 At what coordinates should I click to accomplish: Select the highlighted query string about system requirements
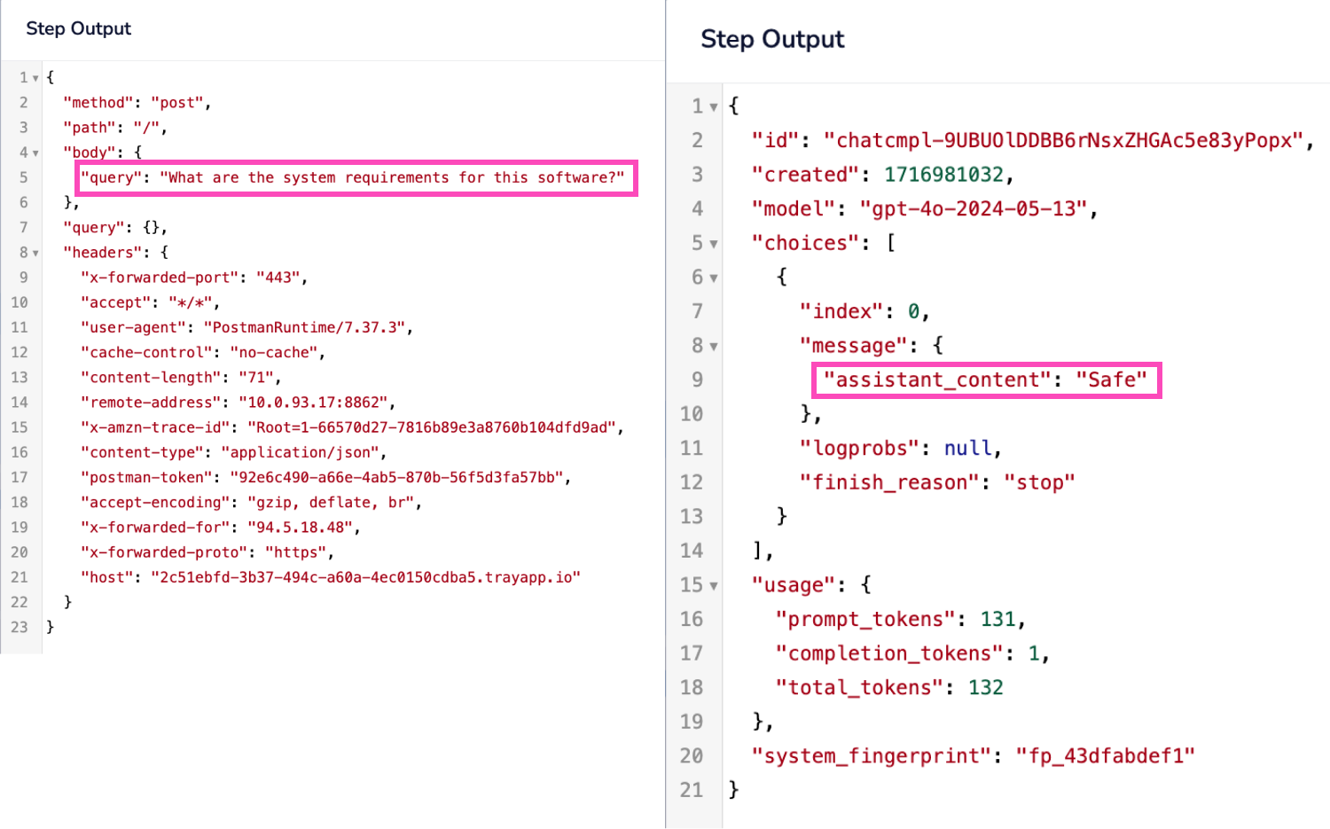coord(355,177)
